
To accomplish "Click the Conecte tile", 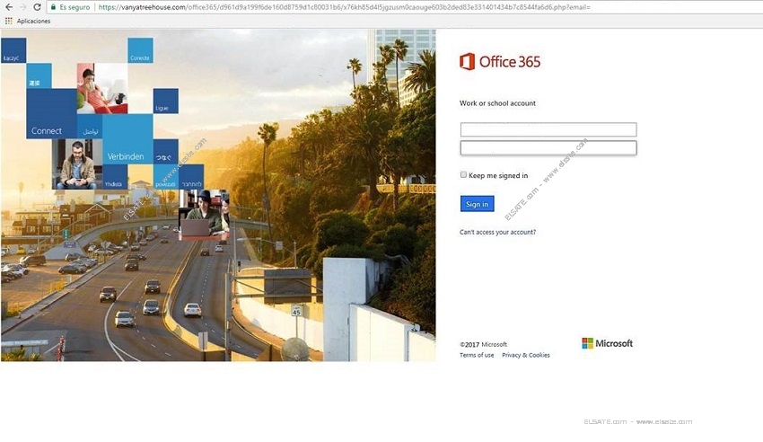I will point(140,50).
